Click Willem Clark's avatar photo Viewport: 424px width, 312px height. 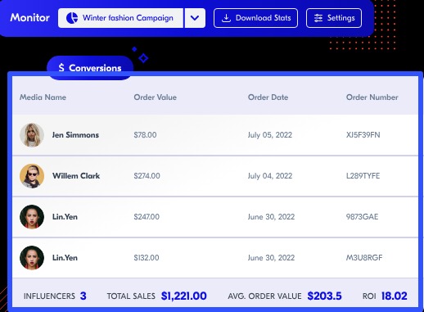32,176
